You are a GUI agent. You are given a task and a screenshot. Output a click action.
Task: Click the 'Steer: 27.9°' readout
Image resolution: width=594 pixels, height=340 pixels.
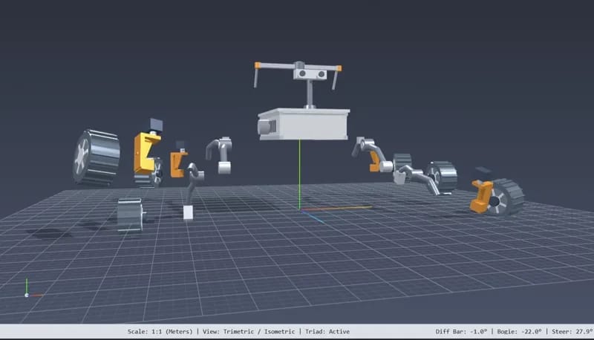[572, 332]
